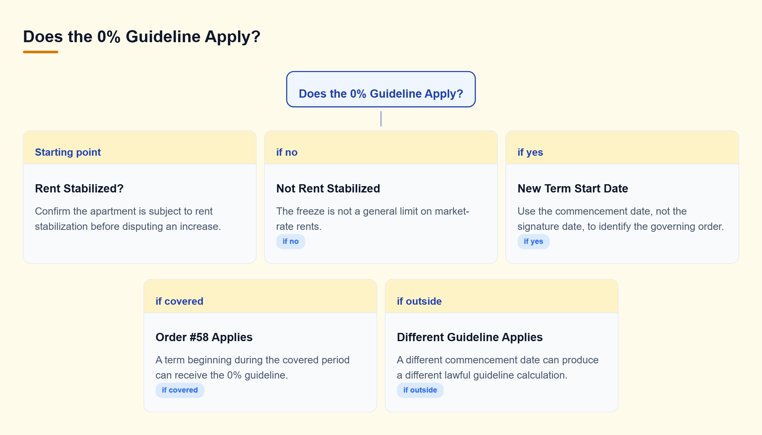
Task: Select the 'Order #58 Applies' title
Action: pos(204,337)
